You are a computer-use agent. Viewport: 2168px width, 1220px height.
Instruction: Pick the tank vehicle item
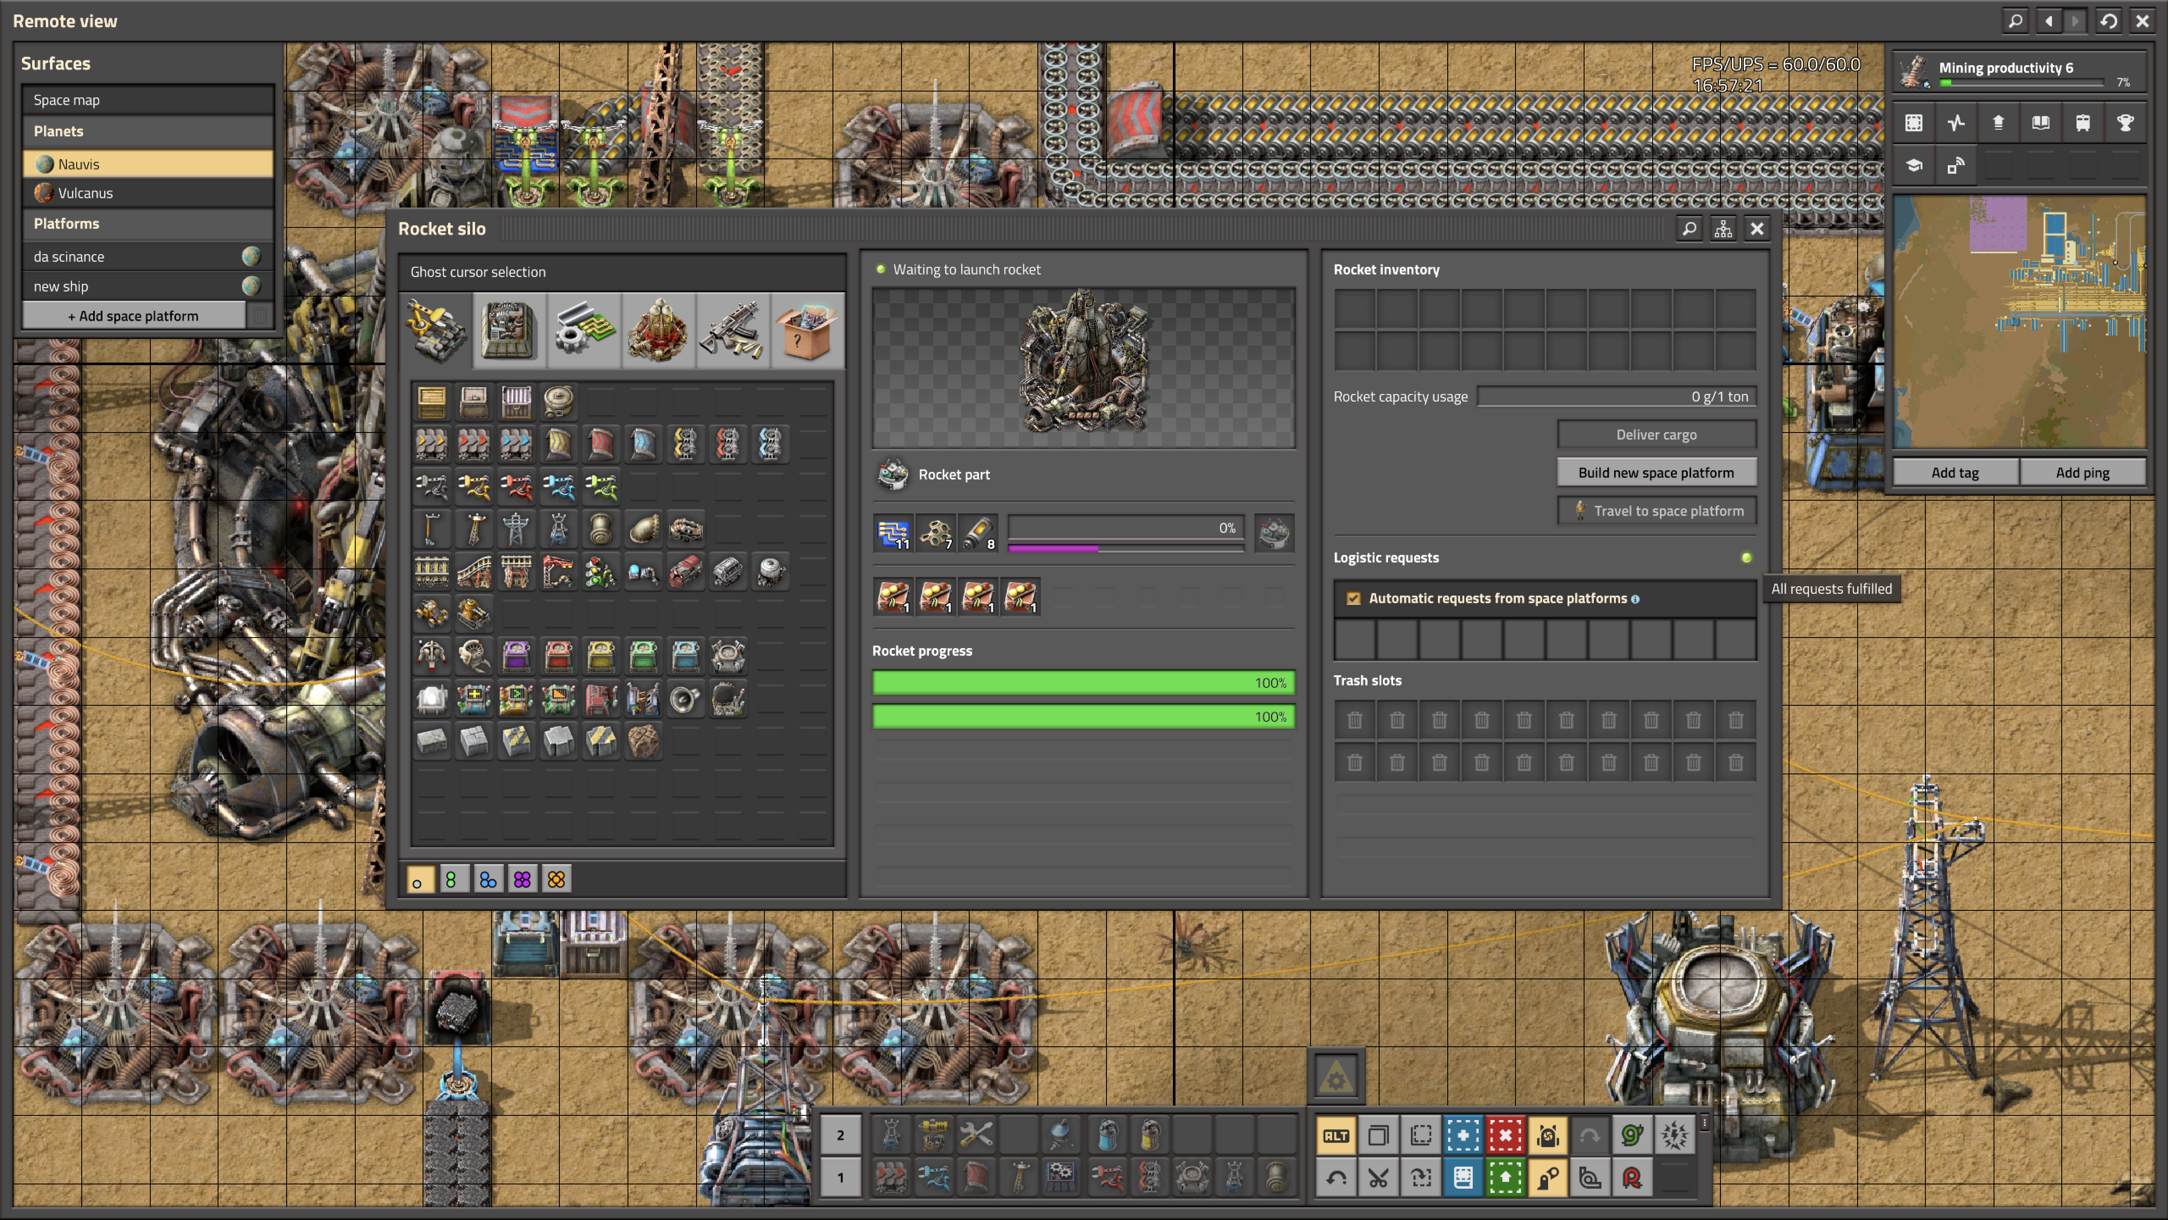[x=475, y=613]
